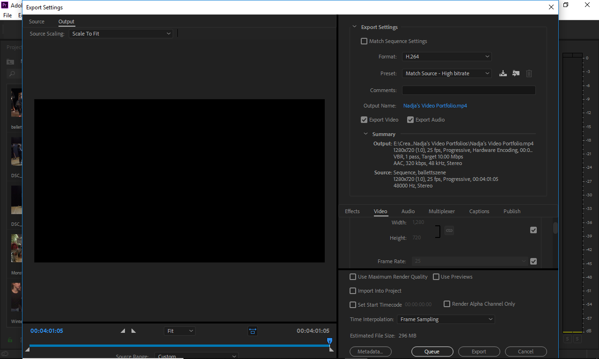599x359 pixels.
Task: Set Out Point triangle button
Action: (x=134, y=330)
